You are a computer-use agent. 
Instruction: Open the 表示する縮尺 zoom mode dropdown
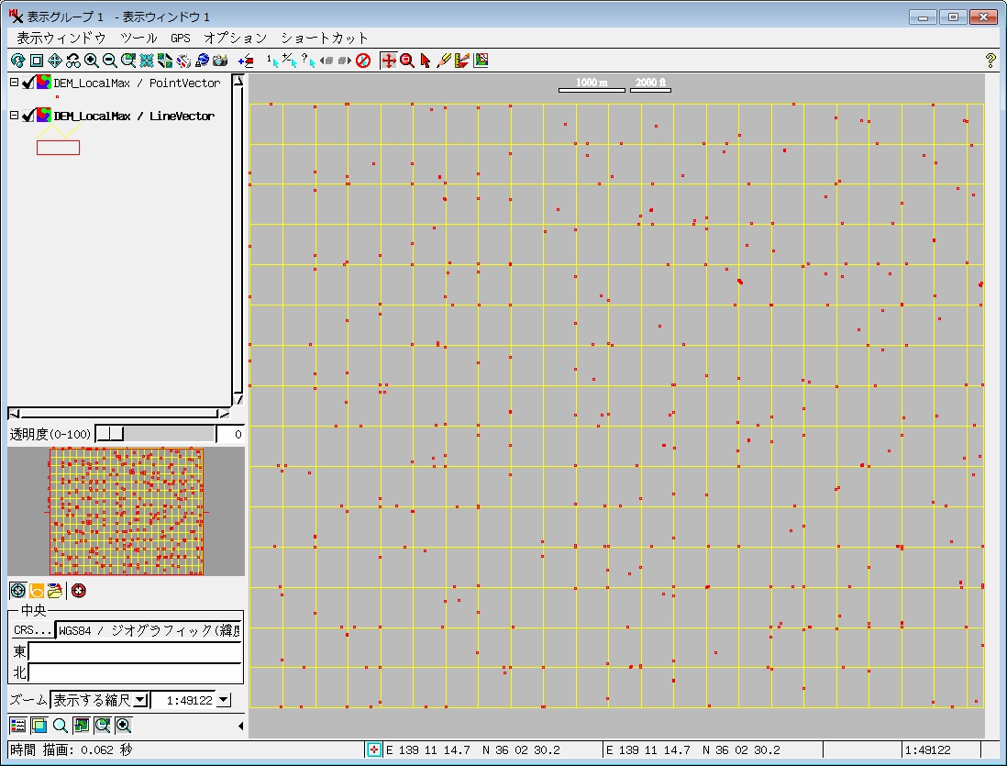coord(140,700)
